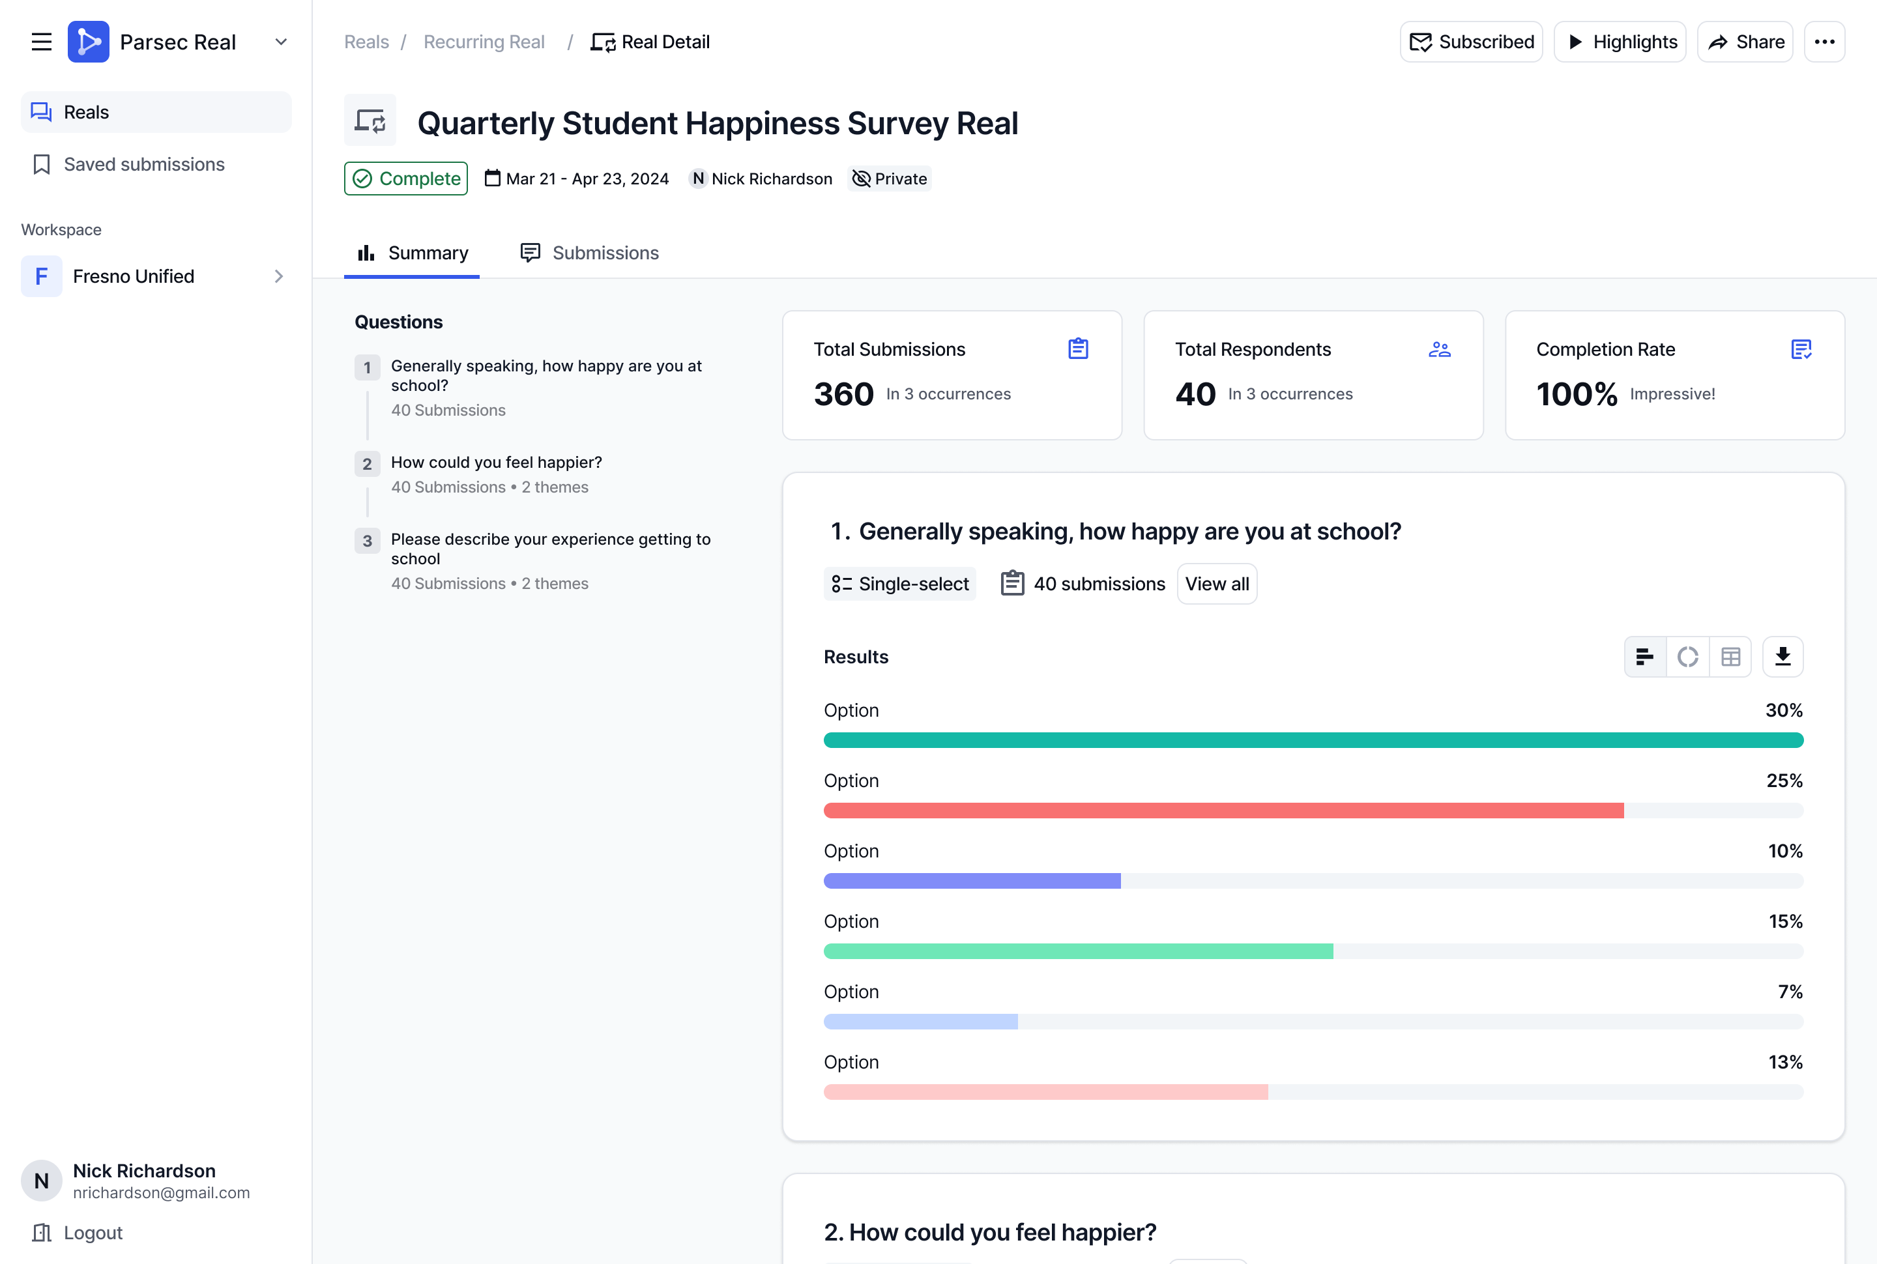The image size is (1877, 1264).
Task: Expand the Parsec Real workspace dropdown
Action: point(281,42)
